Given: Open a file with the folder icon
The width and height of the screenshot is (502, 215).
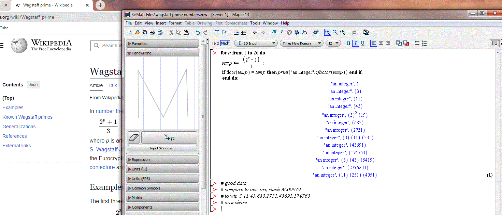Looking at the screenshot, I should (x=137, y=32).
